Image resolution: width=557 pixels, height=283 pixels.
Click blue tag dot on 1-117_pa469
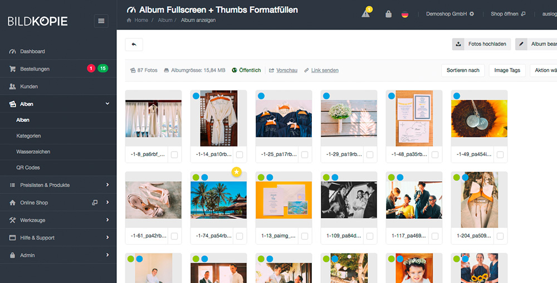400,177
